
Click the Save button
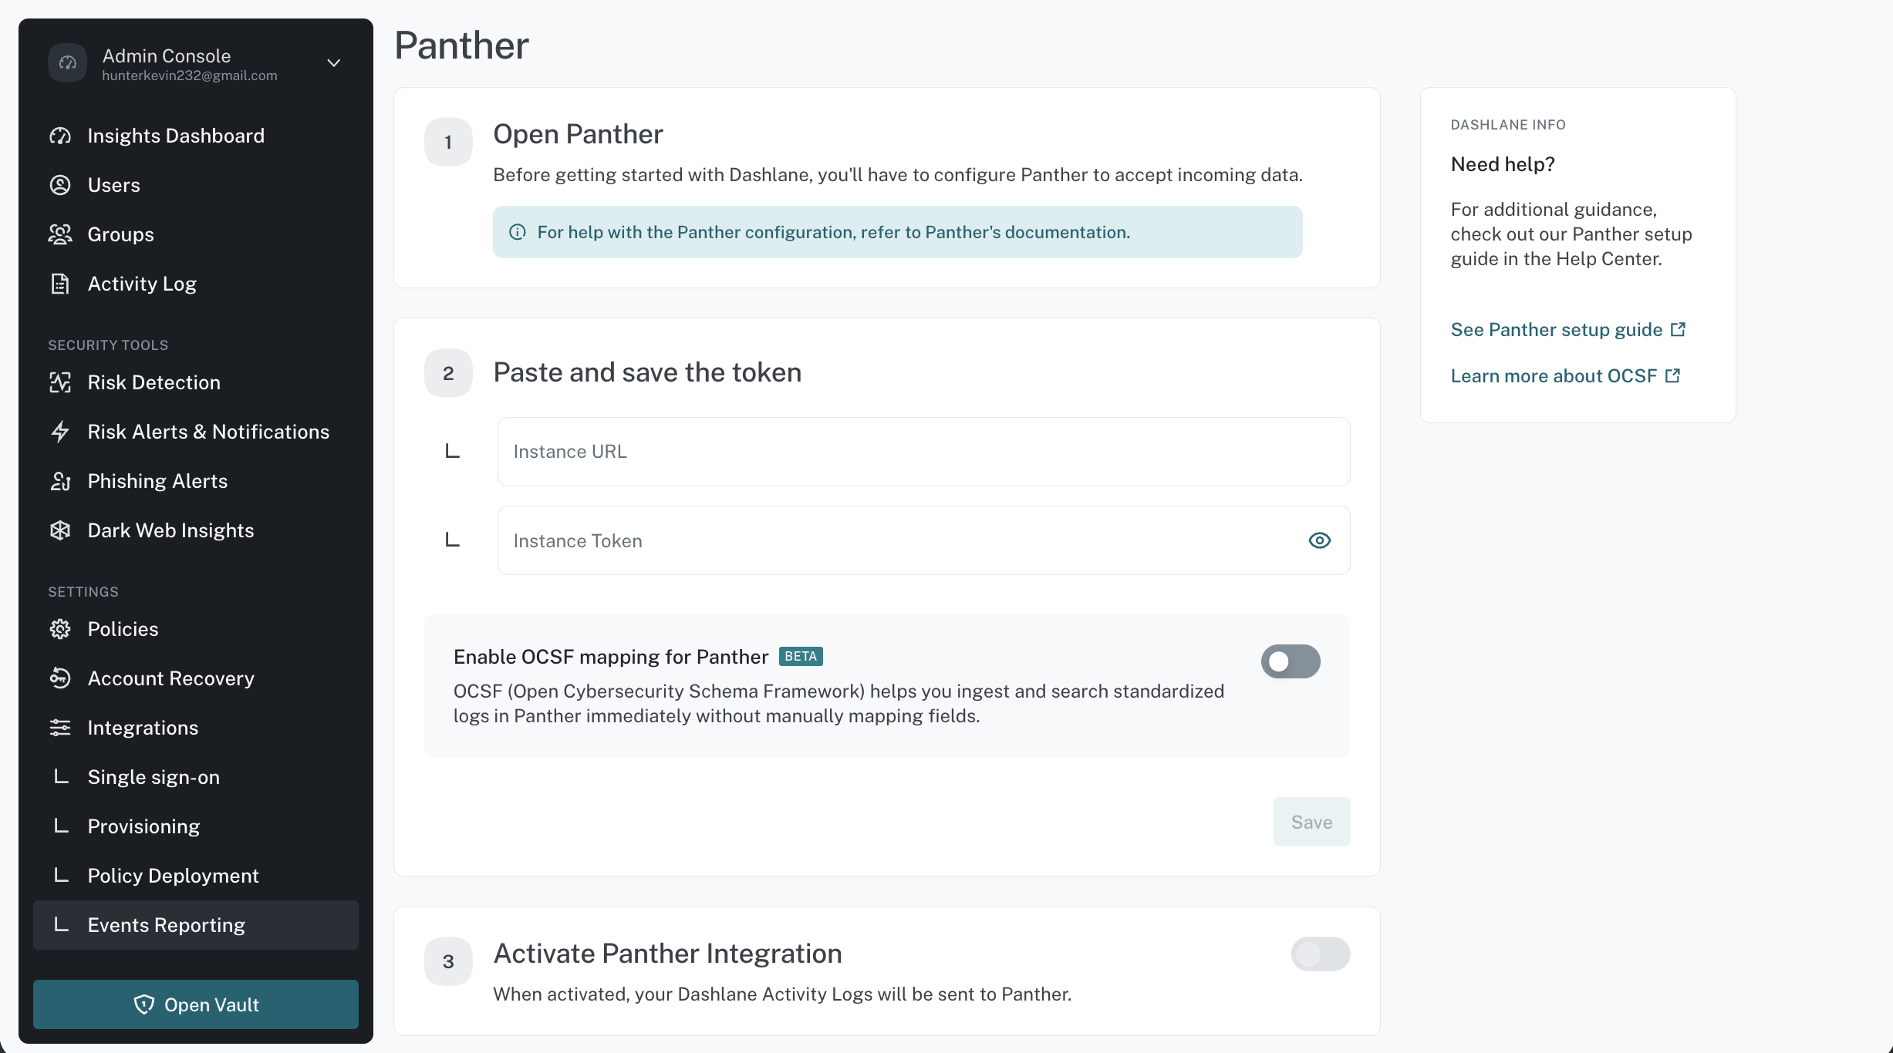coord(1311,822)
